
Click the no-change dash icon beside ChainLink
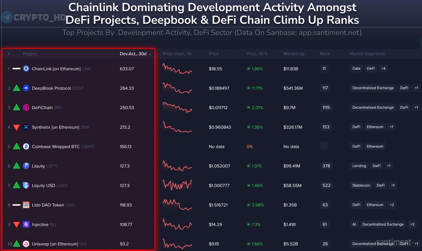[x=16, y=69]
